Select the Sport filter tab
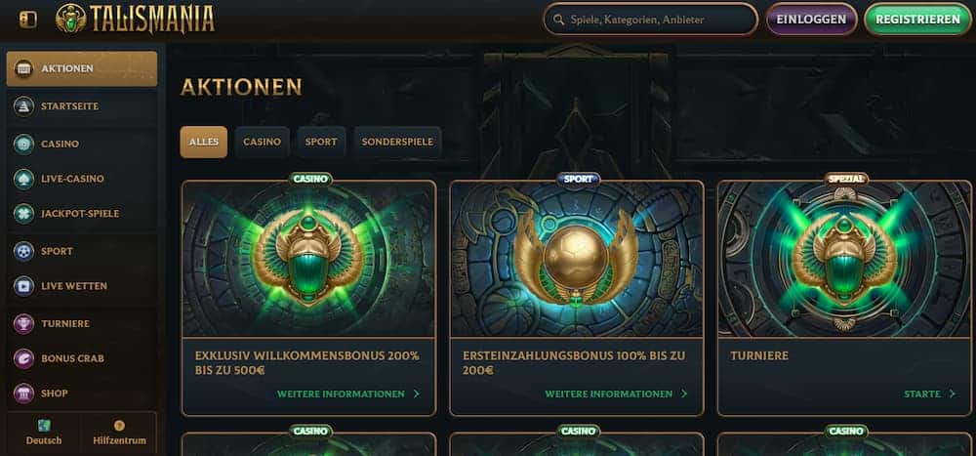976x456 pixels. tap(321, 142)
